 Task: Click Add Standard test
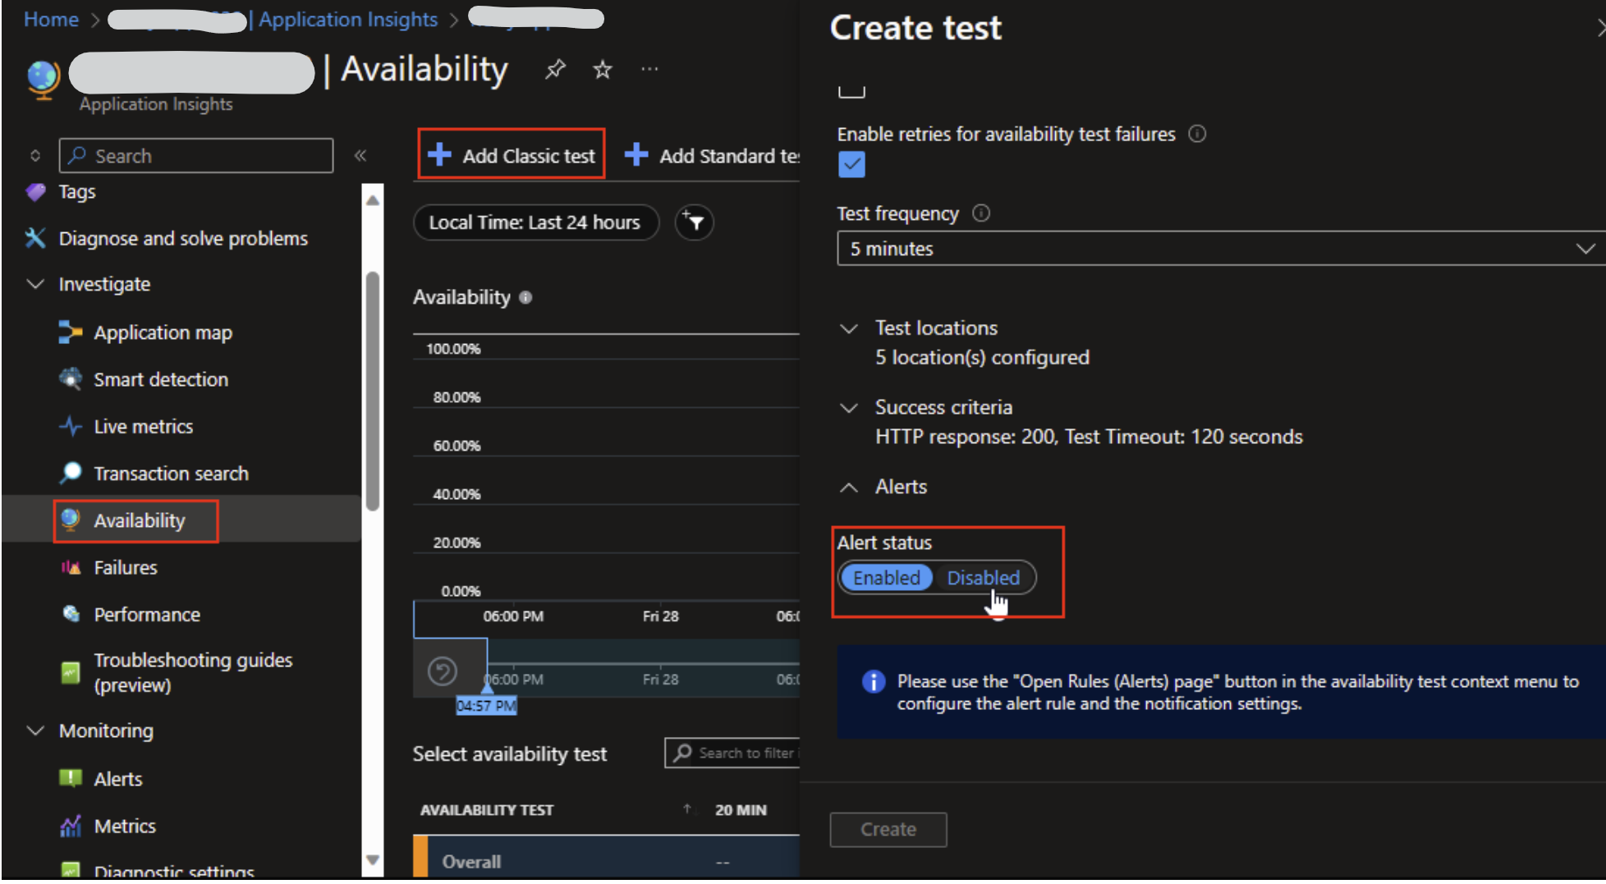(x=711, y=155)
